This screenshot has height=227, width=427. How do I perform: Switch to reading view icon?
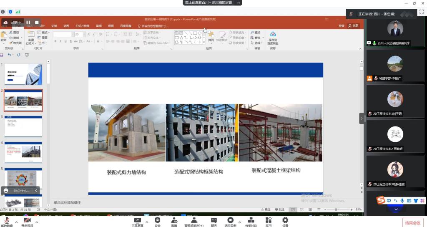[310, 209]
